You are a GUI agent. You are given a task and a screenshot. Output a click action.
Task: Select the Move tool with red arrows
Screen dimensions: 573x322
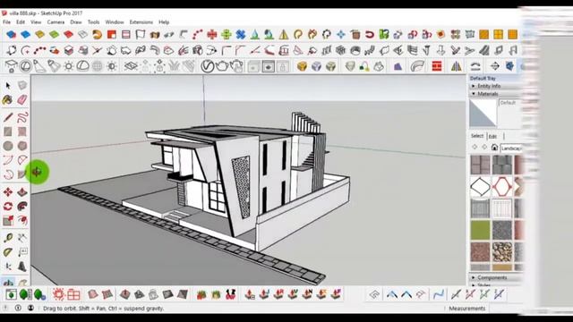click(8, 192)
